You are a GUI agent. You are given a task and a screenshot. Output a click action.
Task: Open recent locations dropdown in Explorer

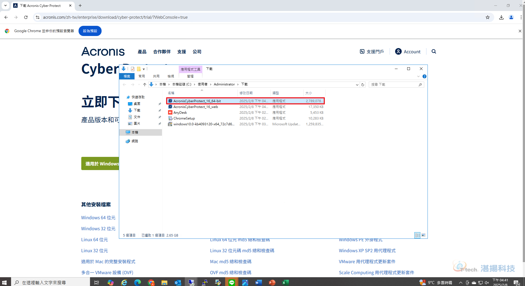coord(139,84)
